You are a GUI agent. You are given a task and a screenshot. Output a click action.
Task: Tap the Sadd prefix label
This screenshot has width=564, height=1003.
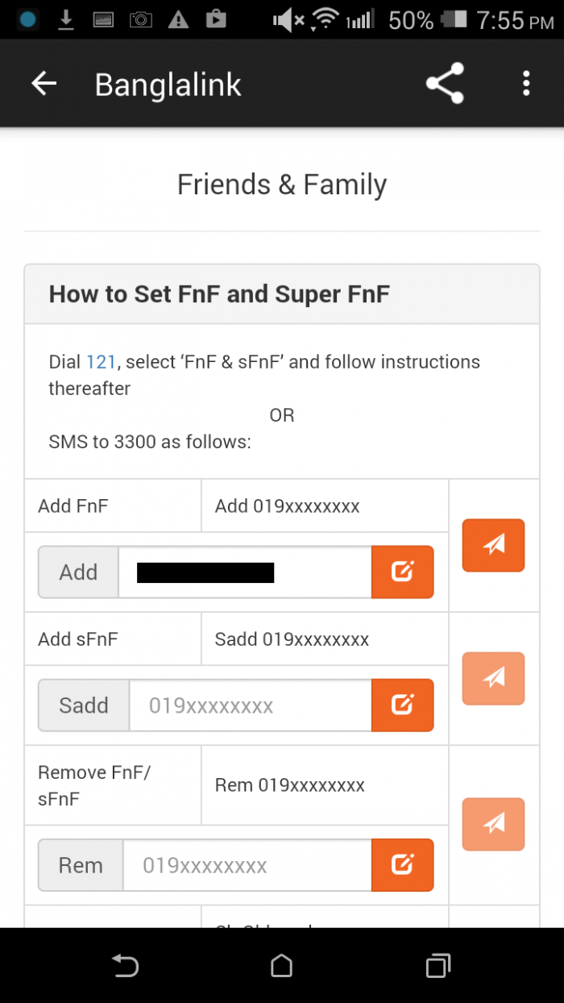pos(84,705)
